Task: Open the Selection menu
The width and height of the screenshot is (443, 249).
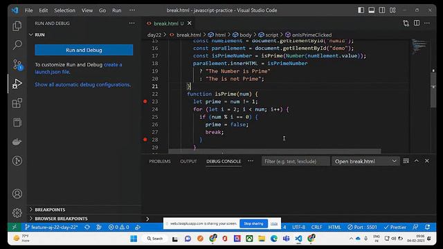Action: click(x=64, y=10)
